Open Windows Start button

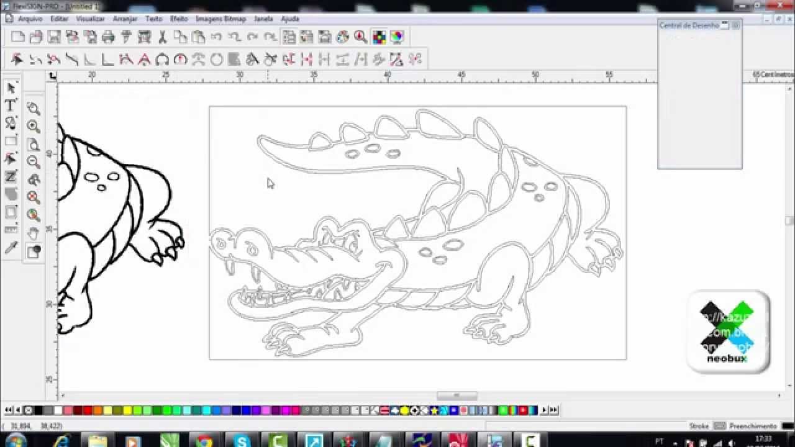point(15,440)
